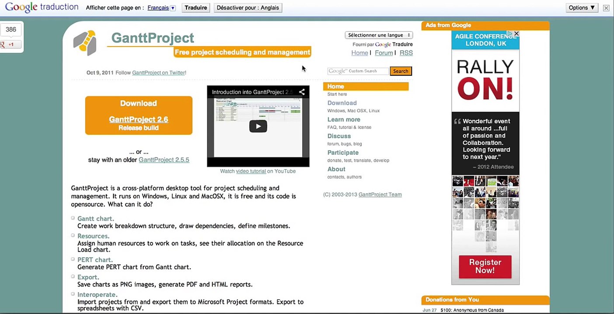Open the 'video tutorial' YouTube link
Image resolution: width=614 pixels, height=314 pixels.
tap(251, 171)
